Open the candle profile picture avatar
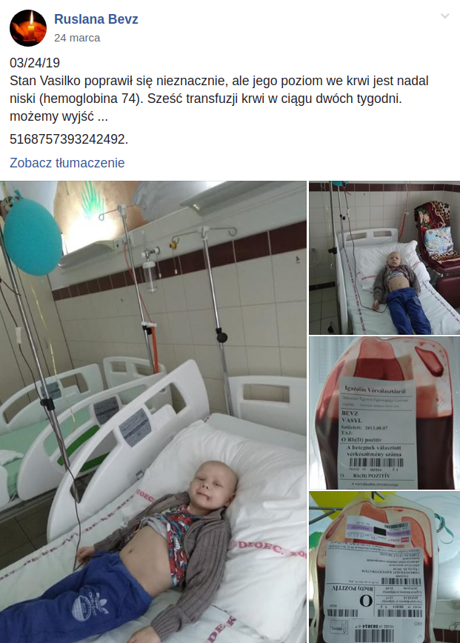 point(28,28)
